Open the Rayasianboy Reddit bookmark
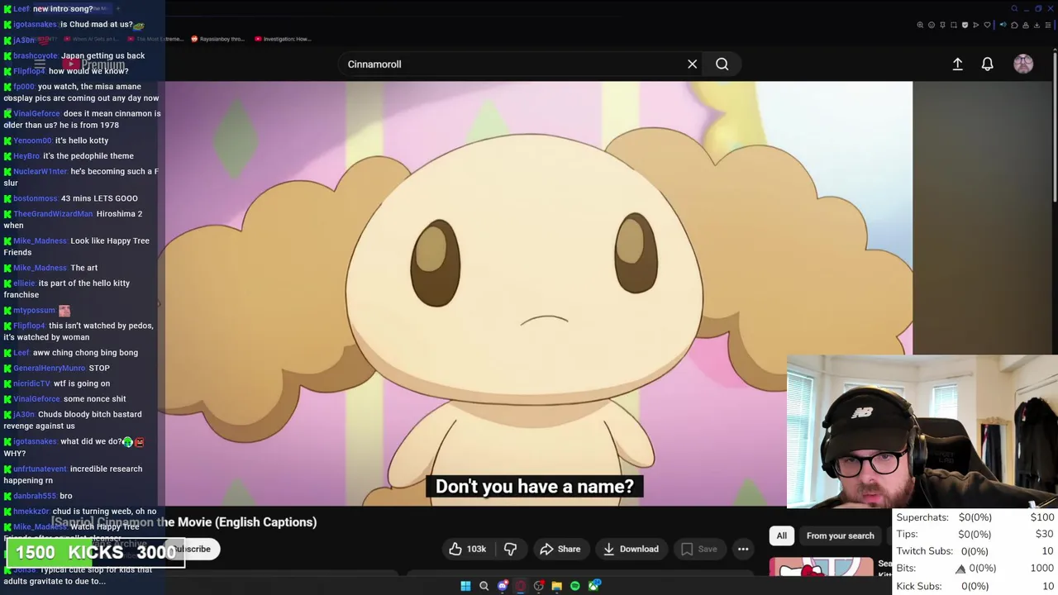 coord(217,39)
